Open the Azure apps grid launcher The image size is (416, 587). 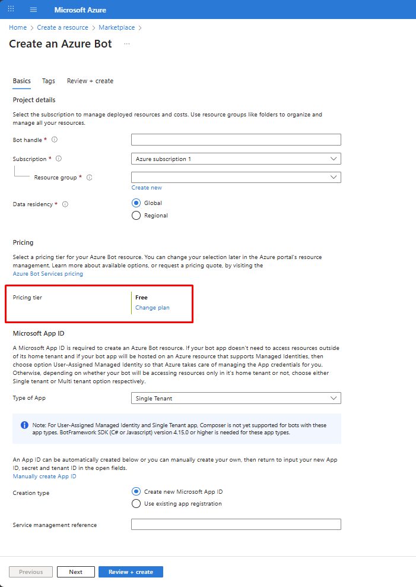tap(11, 10)
